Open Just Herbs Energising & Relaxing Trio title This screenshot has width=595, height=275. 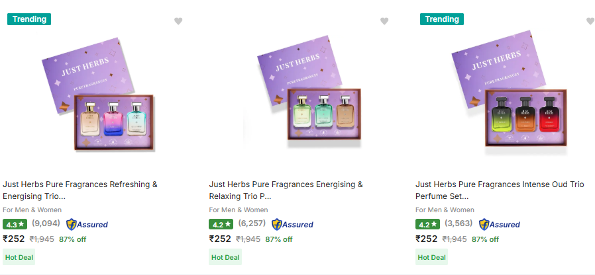point(286,190)
